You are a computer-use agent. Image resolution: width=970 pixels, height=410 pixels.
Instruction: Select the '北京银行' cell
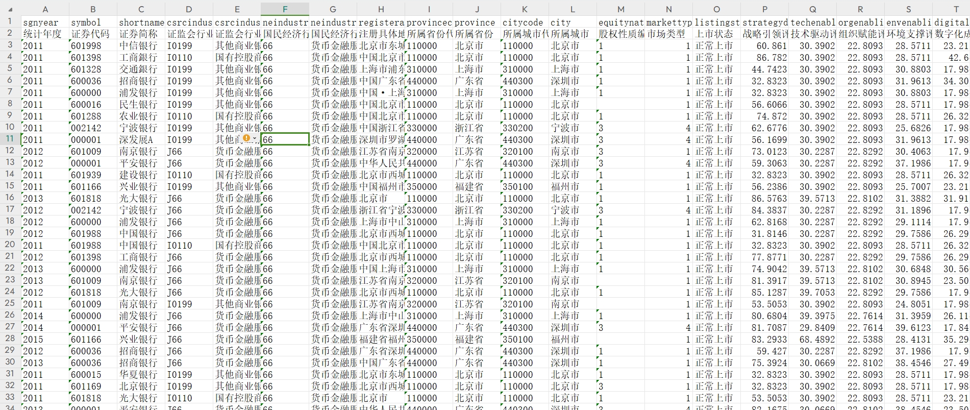[141, 386]
